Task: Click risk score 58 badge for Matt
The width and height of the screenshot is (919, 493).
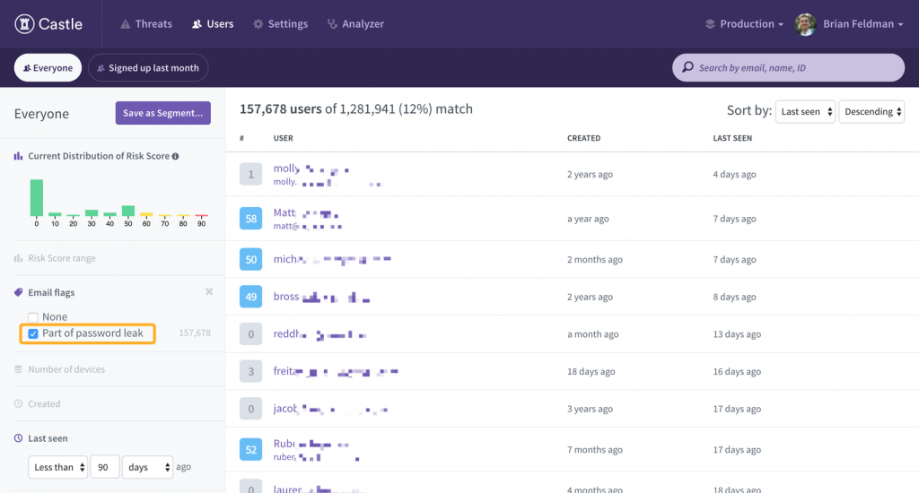Action: [251, 219]
